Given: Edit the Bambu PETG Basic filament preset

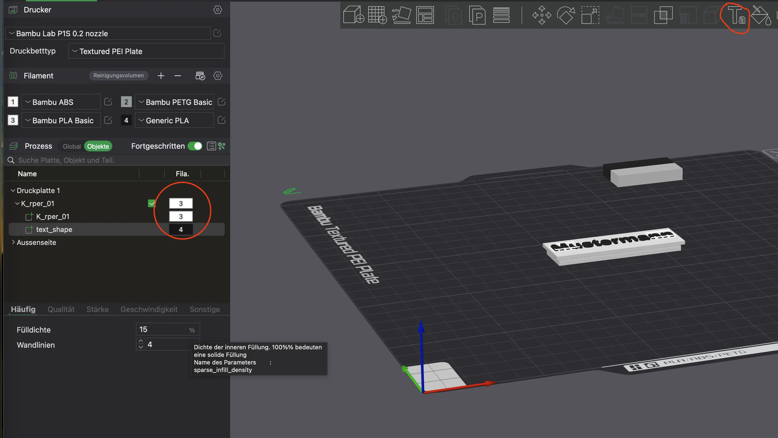Looking at the screenshot, I should point(222,102).
